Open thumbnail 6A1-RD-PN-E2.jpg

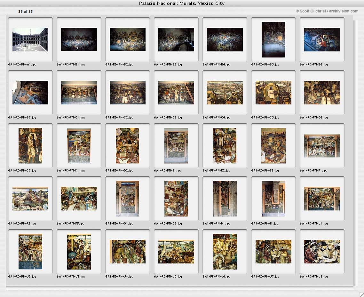click(225, 146)
